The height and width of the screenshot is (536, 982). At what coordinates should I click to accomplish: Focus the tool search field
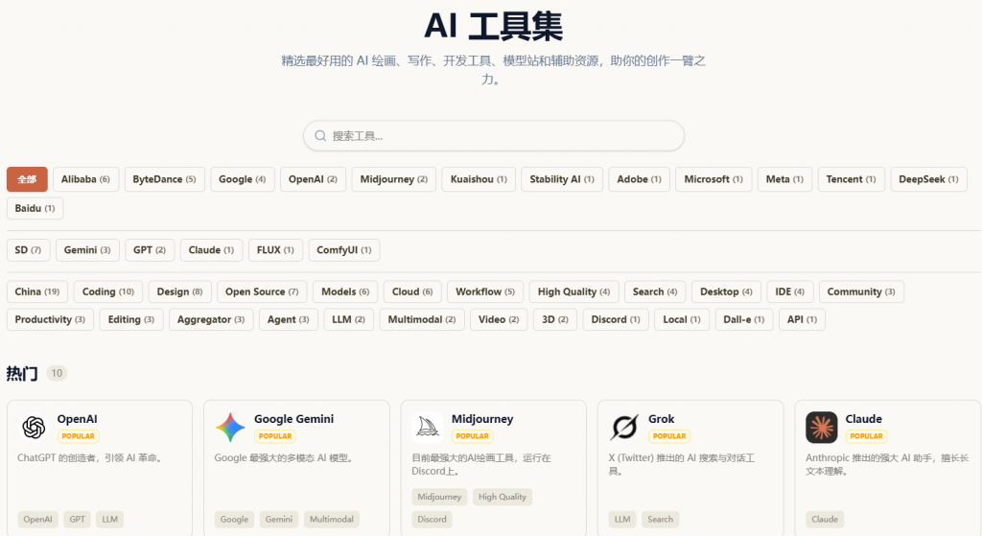(494, 136)
